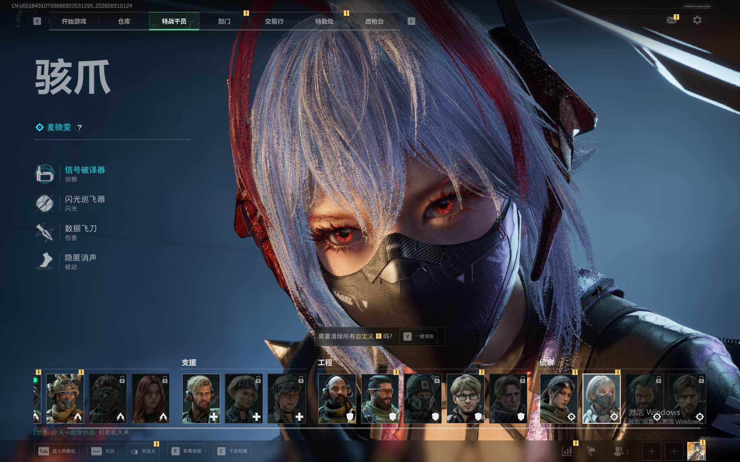Click the Q key previous-tab icon

click(x=37, y=21)
